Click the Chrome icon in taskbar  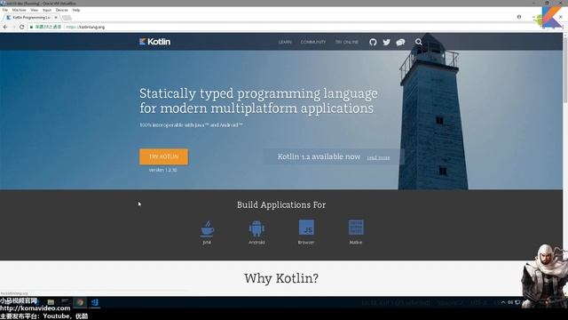(80, 302)
